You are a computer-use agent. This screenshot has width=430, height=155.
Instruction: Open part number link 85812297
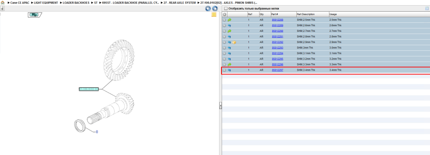coord(277,70)
